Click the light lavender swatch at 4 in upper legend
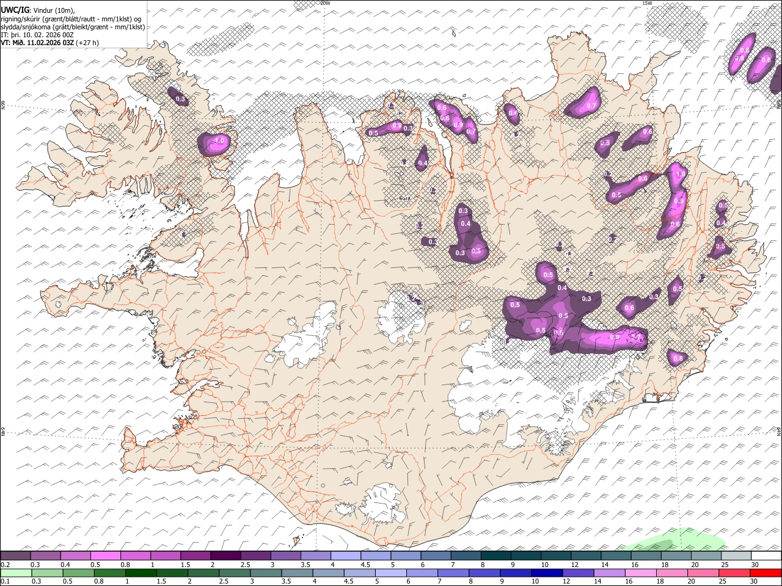This screenshot has height=586, width=782. (345, 556)
